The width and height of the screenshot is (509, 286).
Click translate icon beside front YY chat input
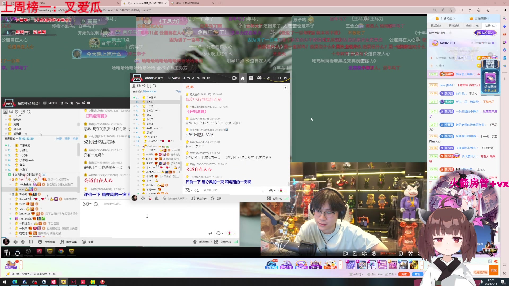pos(196,190)
